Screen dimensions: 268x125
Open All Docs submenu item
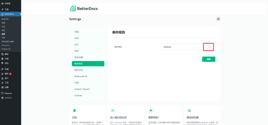click(x=5, y=19)
